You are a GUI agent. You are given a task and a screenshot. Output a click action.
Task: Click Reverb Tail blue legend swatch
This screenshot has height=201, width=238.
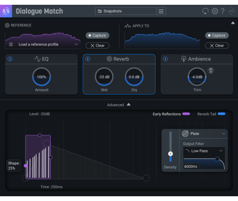[222, 114]
